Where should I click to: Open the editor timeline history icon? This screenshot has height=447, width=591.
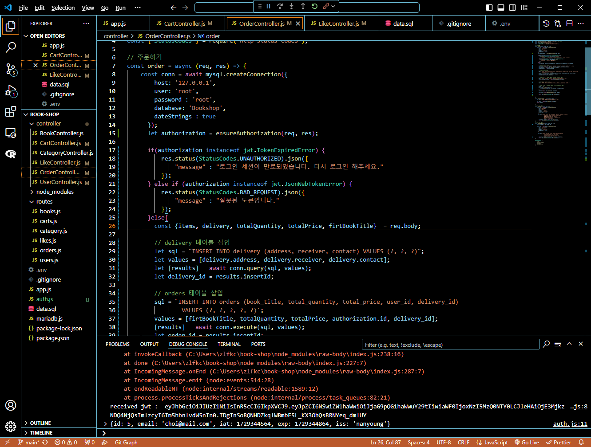546,24
